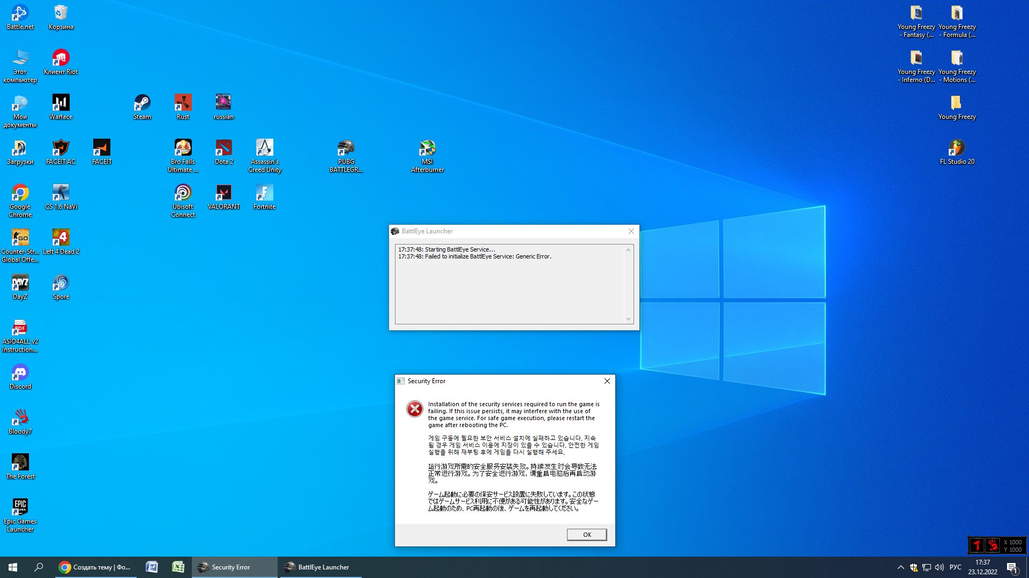Open the Battle.net desktop shortcut

(20, 17)
